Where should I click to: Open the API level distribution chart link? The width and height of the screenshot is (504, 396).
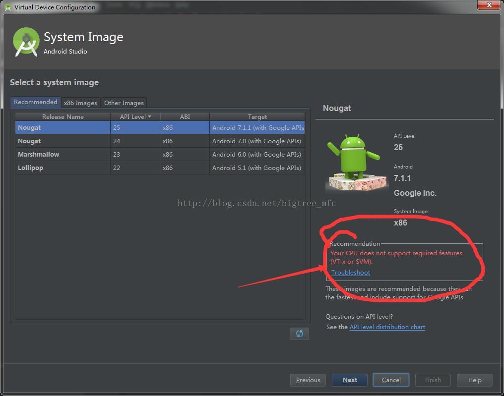coord(387,327)
